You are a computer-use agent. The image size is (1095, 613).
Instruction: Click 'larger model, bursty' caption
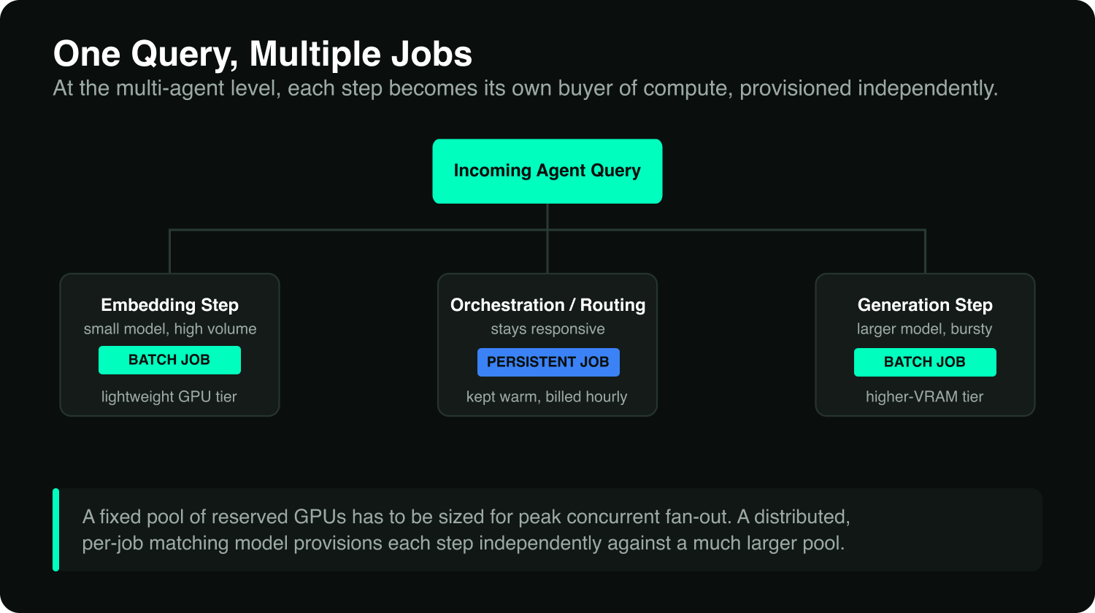[x=924, y=329]
